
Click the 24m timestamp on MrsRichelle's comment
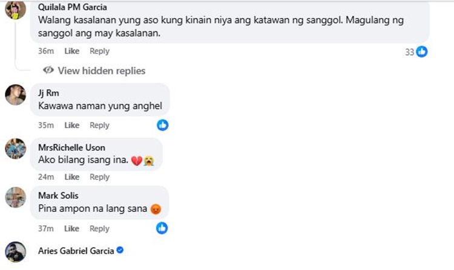[x=46, y=177]
